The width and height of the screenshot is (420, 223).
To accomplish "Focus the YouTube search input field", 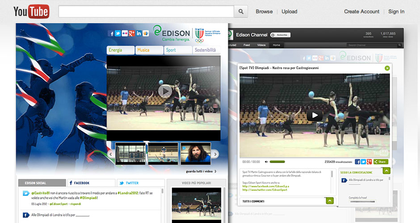I will 146,12.
